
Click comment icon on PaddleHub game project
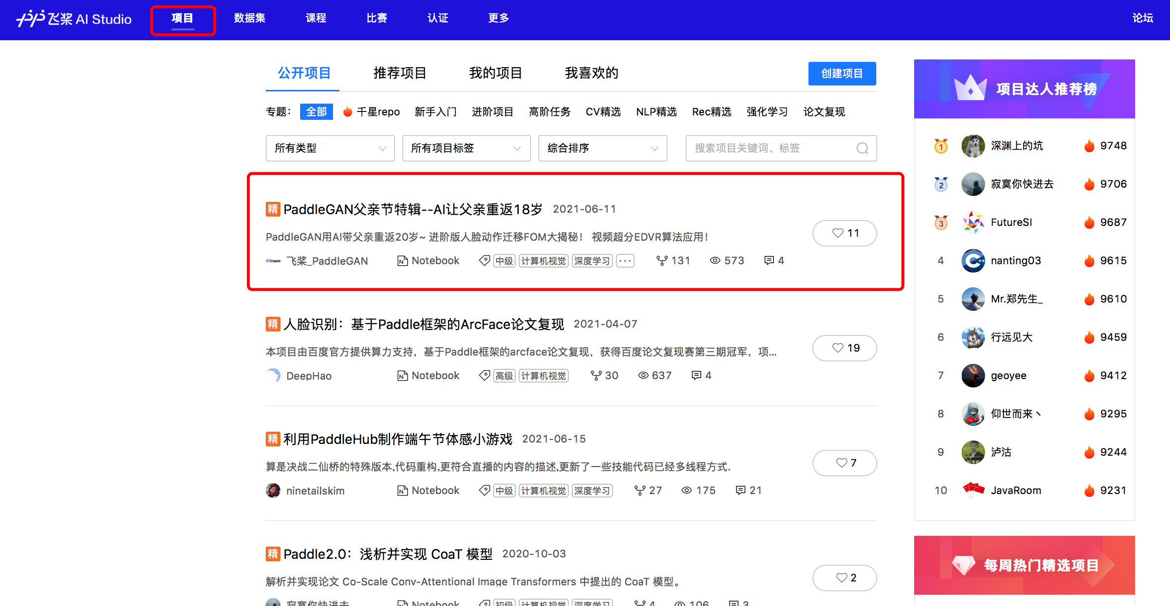click(740, 490)
